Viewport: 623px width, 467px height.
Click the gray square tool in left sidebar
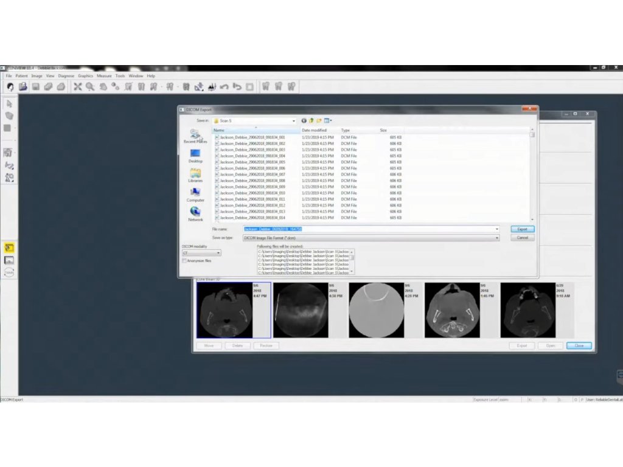pos(7,128)
